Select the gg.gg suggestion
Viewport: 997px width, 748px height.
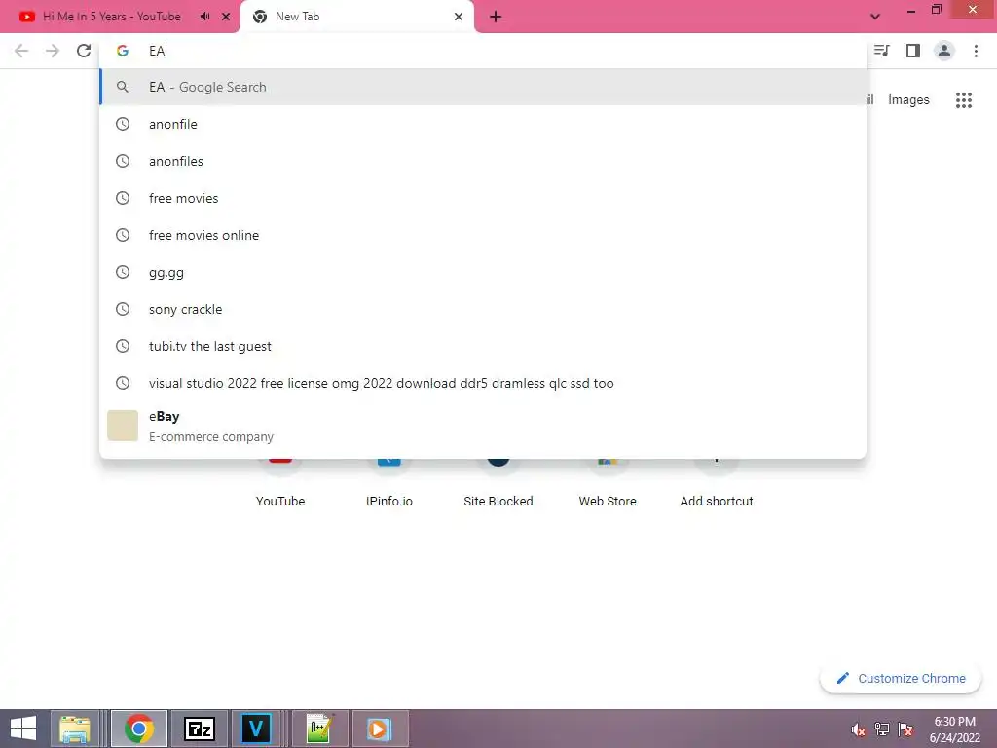[483, 273]
